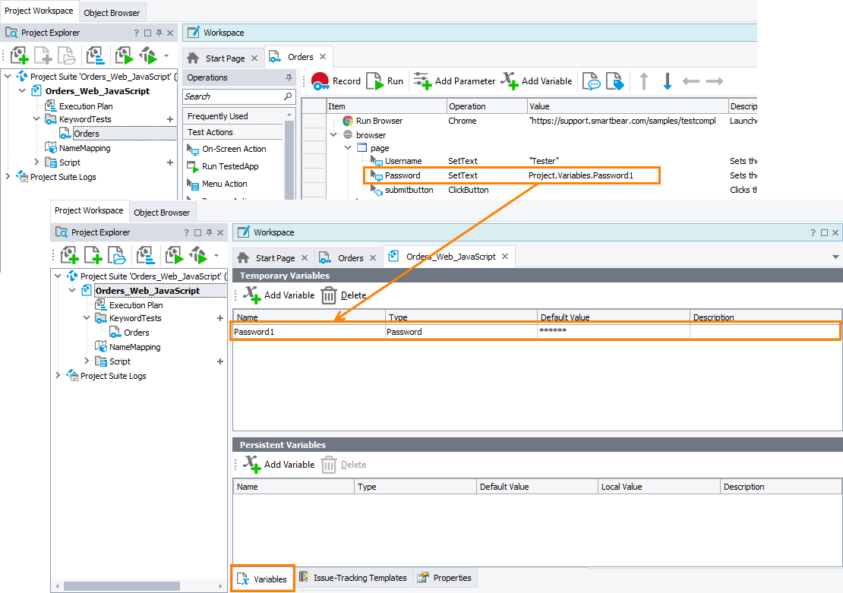Viewport: 843px width, 593px height.
Task: Pin the Operations panel
Action: (x=289, y=77)
